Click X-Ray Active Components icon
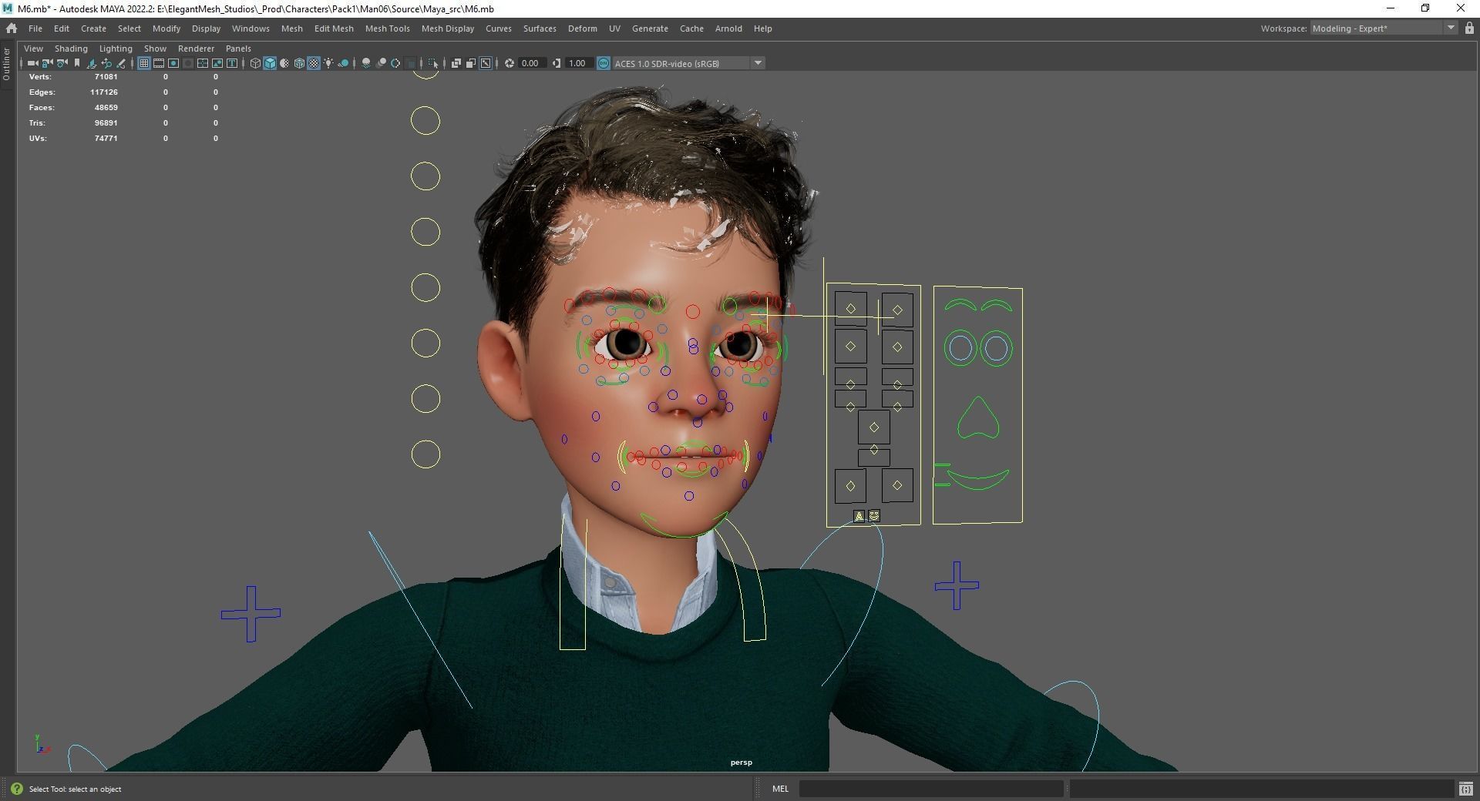The image size is (1480, 801). 471,63
